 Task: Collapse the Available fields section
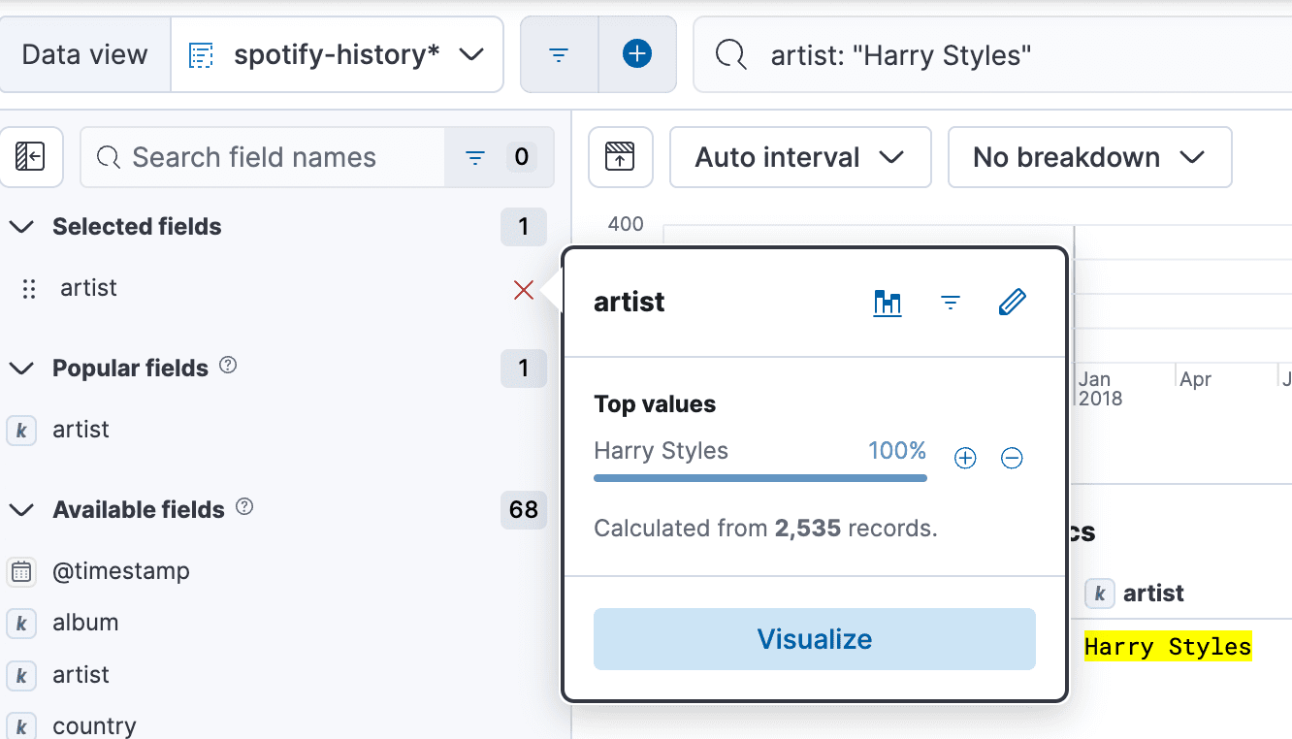21,510
